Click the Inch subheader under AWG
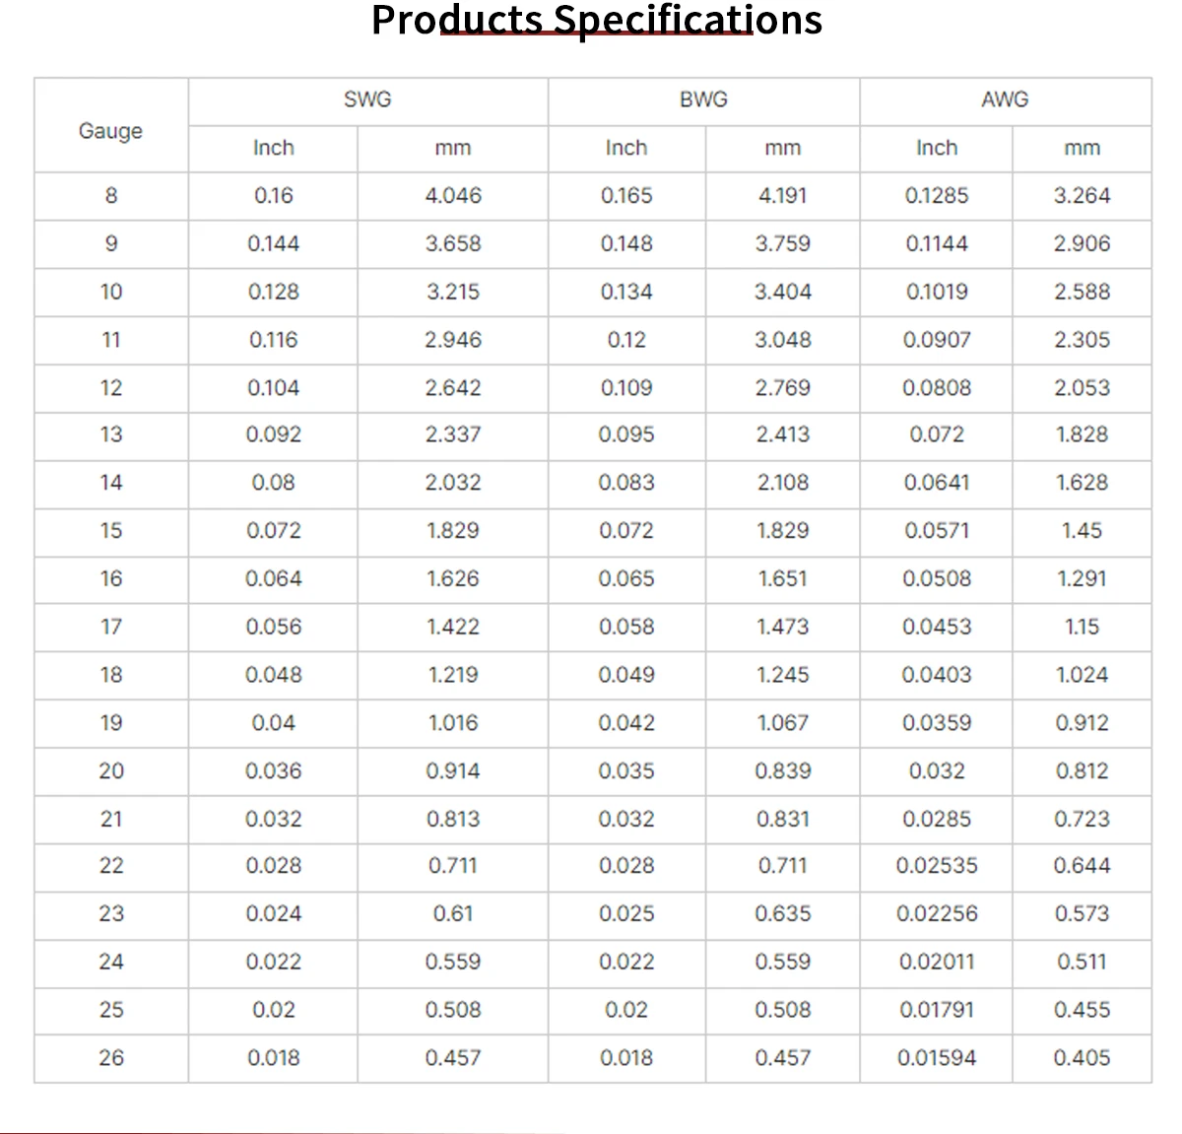This screenshot has height=1134, width=1182. click(x=936, y=148)
